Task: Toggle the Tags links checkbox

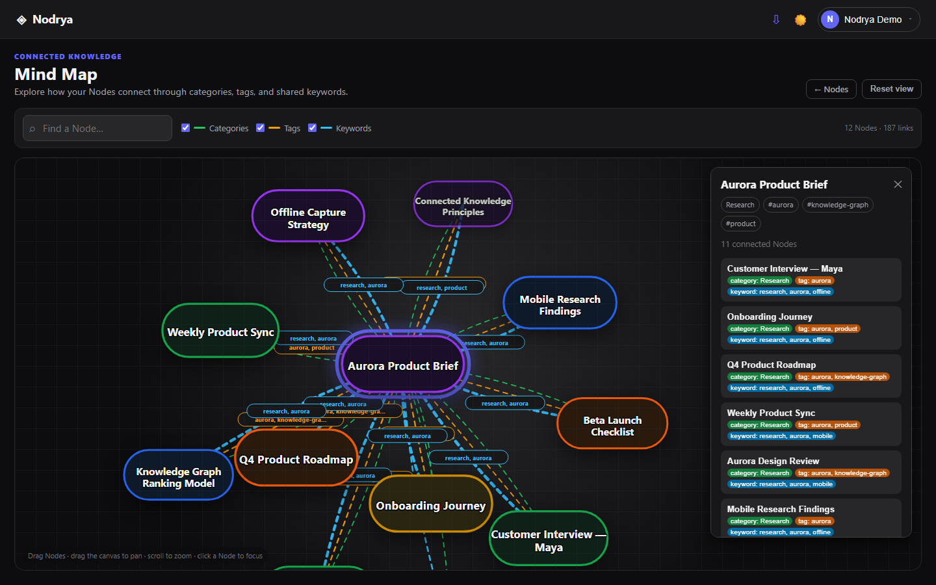Action: [261, 128]
